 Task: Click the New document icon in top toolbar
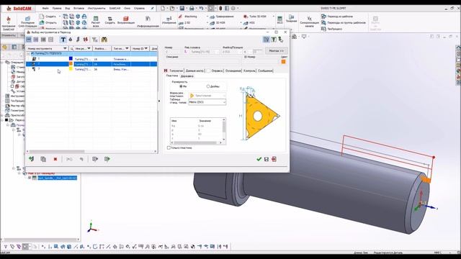point(163,8)
